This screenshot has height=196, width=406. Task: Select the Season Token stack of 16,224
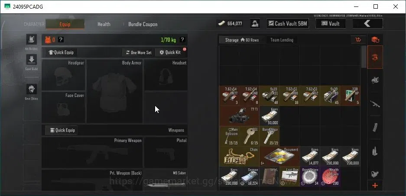pyautogui.click(x=249, y=177)
